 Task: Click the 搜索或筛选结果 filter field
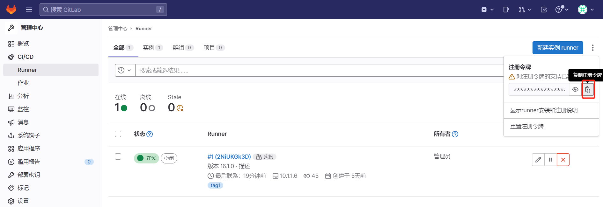coord(319,70)
